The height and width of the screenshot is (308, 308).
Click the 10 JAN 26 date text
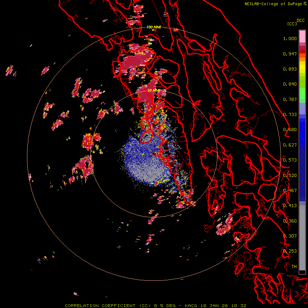tap(214, 306)
